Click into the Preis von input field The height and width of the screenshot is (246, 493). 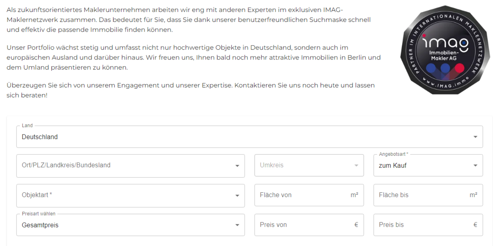296,225
